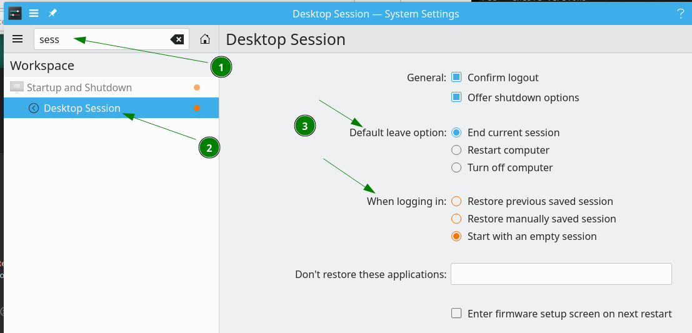The image size is (692, 333).
Task: Clear the search text with the backspace icon
Action: click(177, 40)
